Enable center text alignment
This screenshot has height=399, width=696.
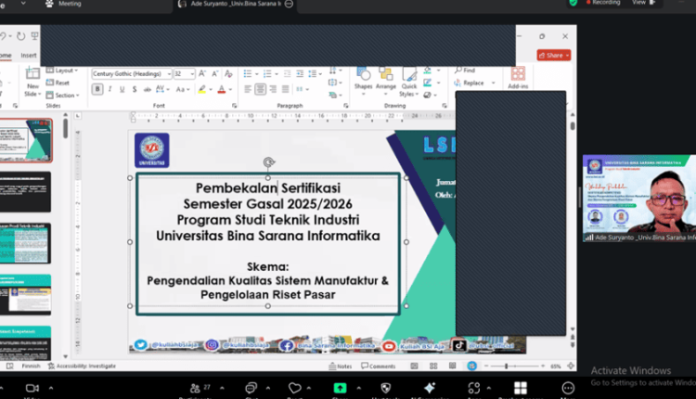[x=260, y=89]
